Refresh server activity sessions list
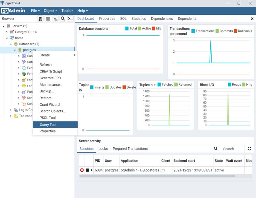 [249, 149]
